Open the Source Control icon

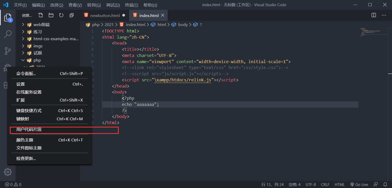coord(8,51)
